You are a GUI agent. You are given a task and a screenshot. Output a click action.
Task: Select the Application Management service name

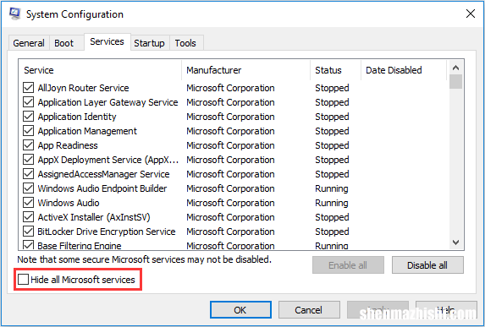(x=87, y=131)
